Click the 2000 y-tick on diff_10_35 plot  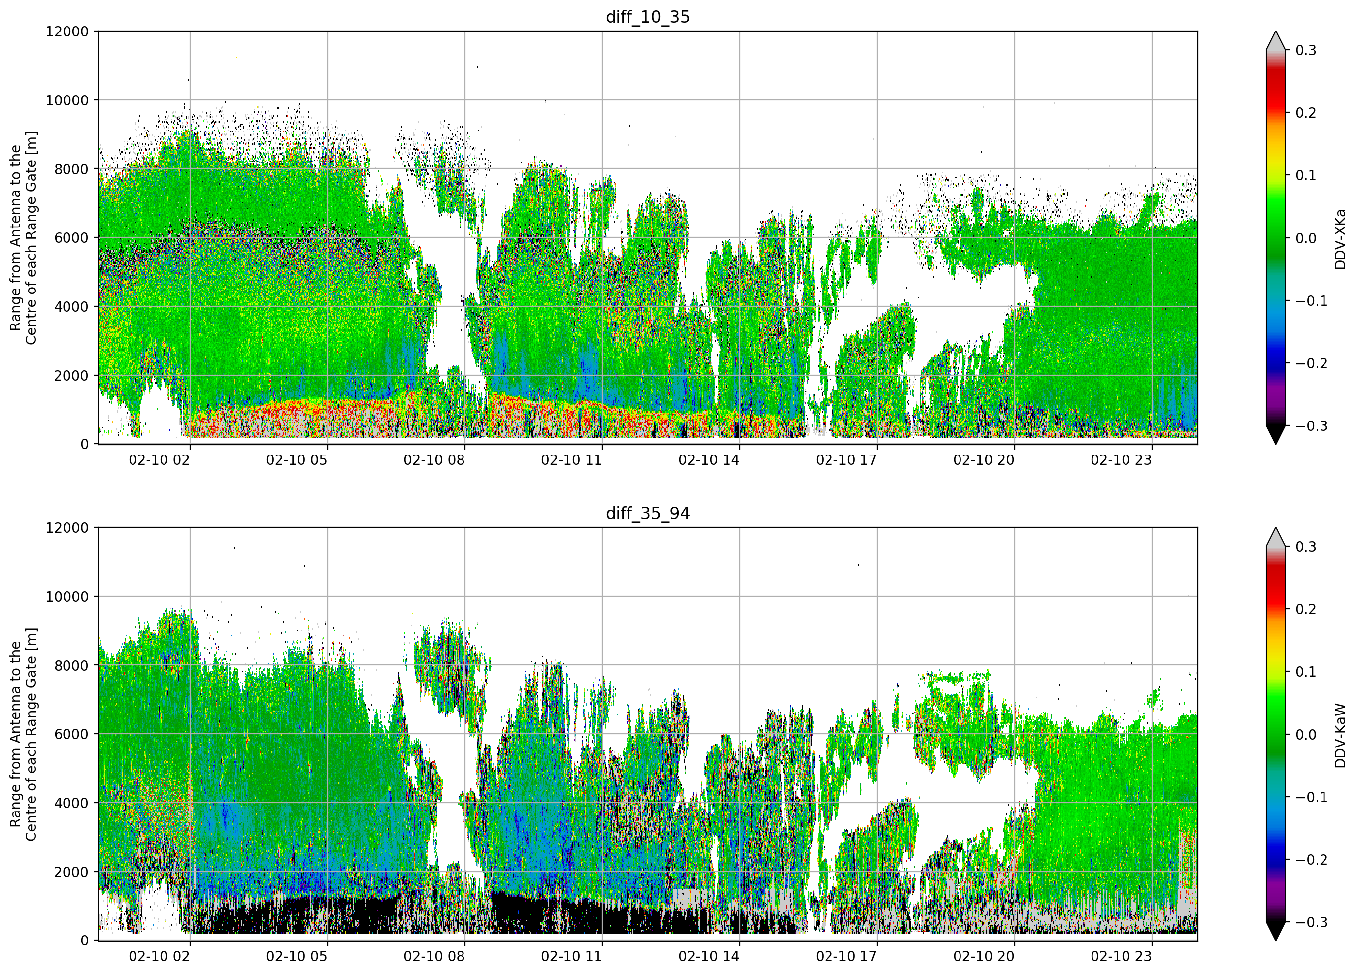click(x=71, y=376)
